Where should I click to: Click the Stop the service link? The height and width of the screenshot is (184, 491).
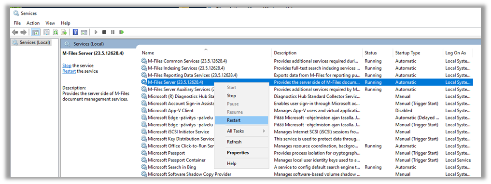(x=67, y=66)
